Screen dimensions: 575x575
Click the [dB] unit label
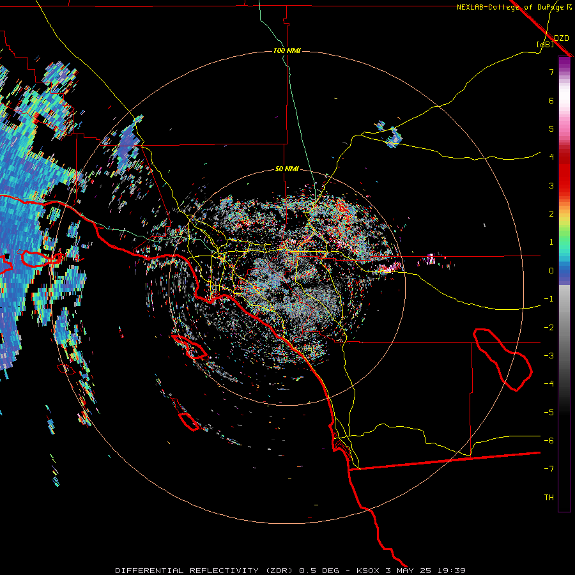tap(546, 44)
